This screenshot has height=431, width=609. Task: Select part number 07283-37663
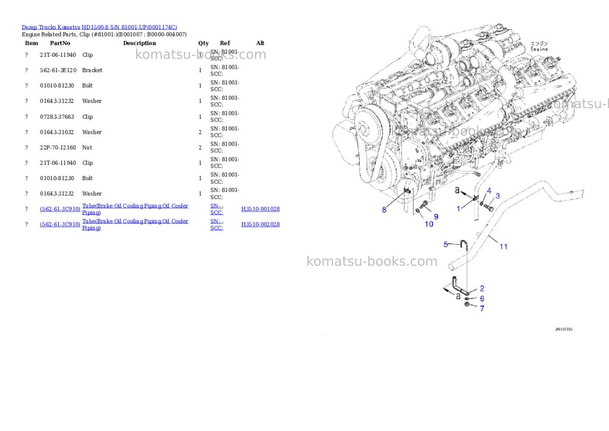(57, 117)
